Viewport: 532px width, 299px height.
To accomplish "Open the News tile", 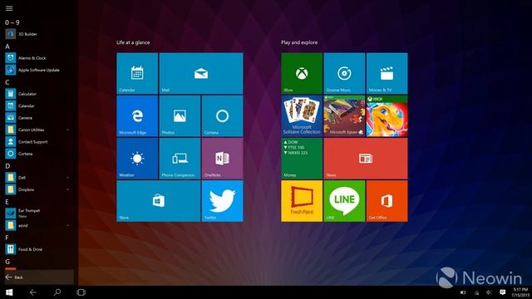I will tap(366, 159).
